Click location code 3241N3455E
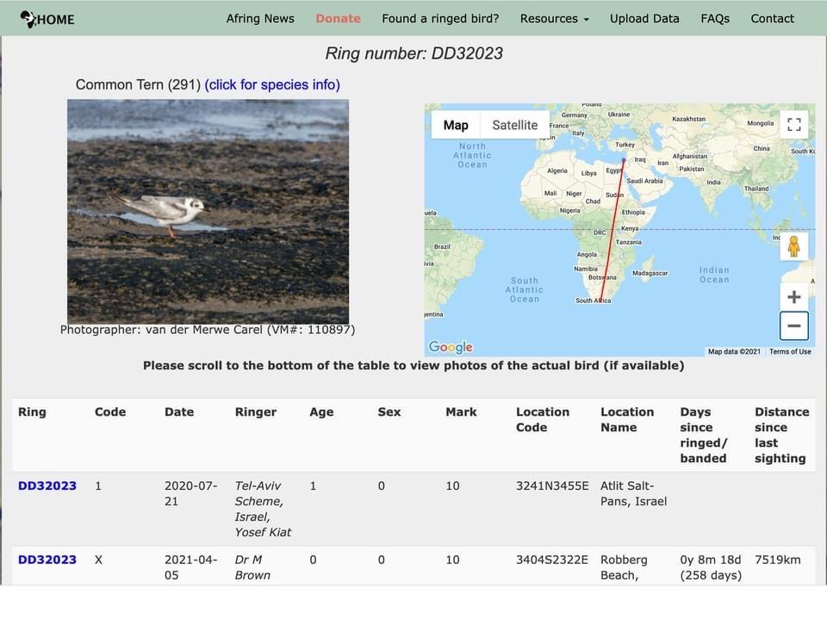The image size is (827, 625). coord(552,486)
